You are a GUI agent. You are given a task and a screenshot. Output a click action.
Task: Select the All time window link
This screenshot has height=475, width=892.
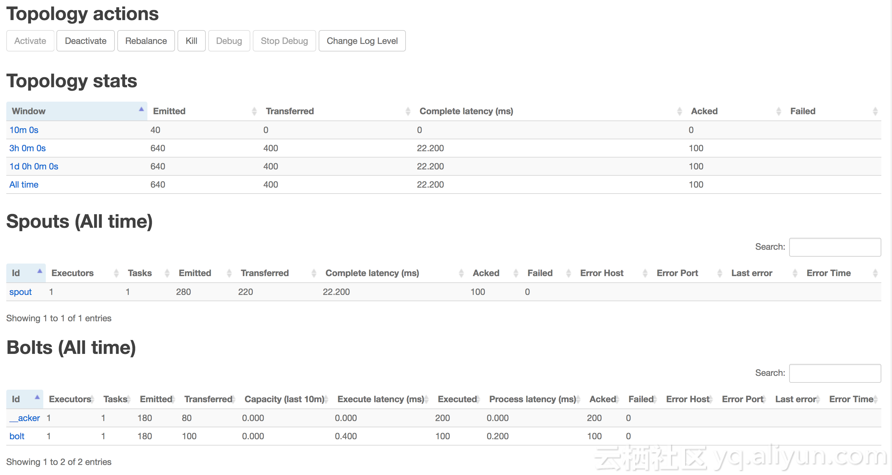click(x=24, y=185)
